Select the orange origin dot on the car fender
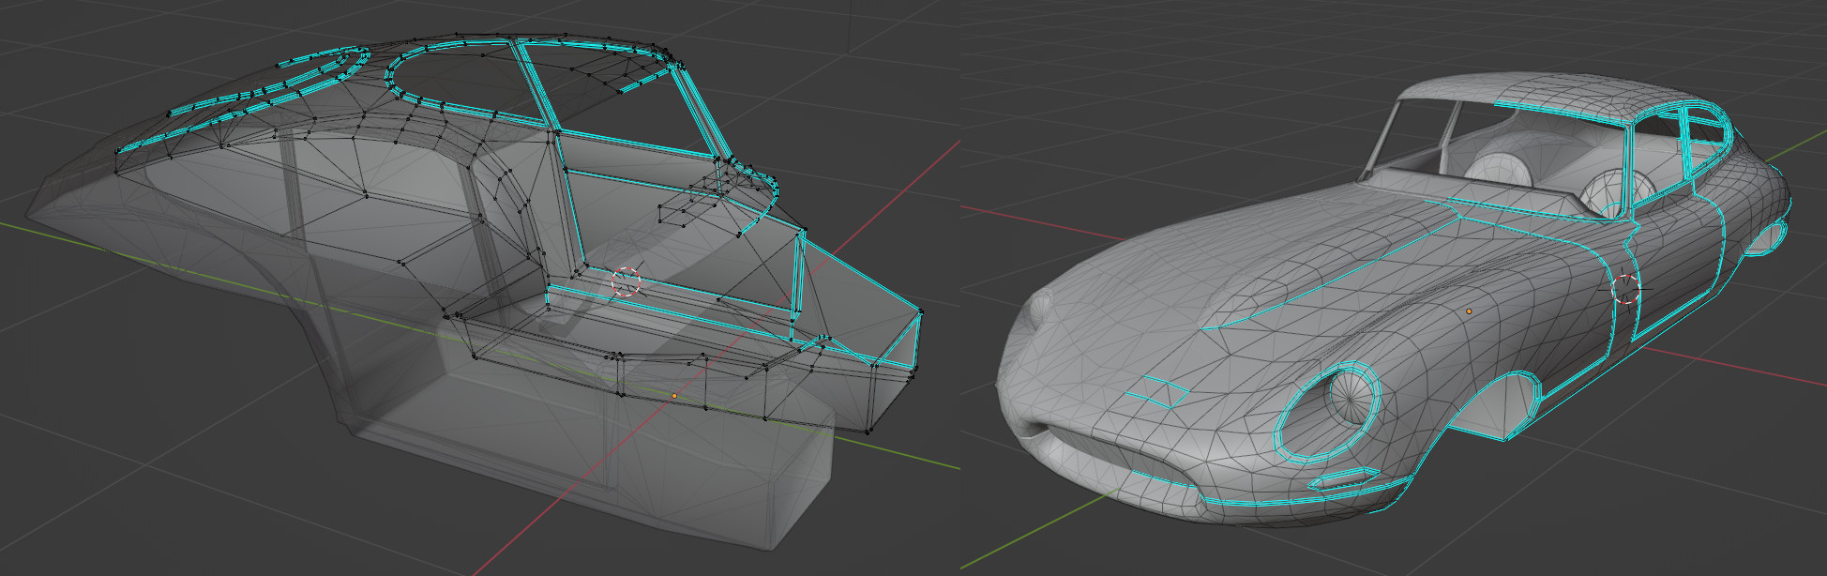The width and height of the screenshot is (1827, 576). (x=1469, y=311)
